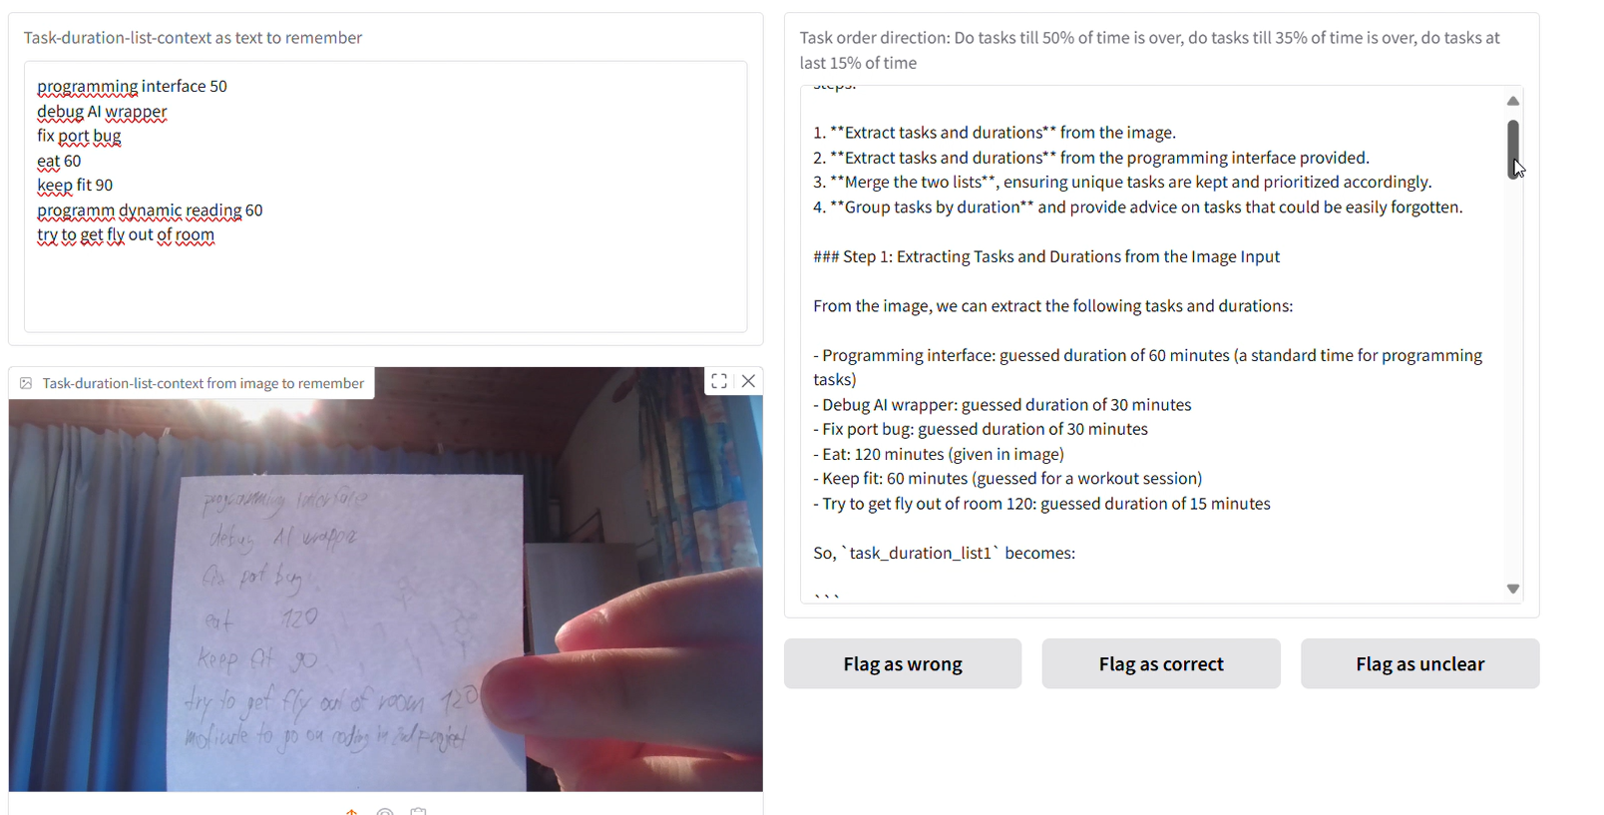The height and width of the screenshot is (815, 1604).
Task: Select the upload source icon below image
Action: (x=352, y=811)
